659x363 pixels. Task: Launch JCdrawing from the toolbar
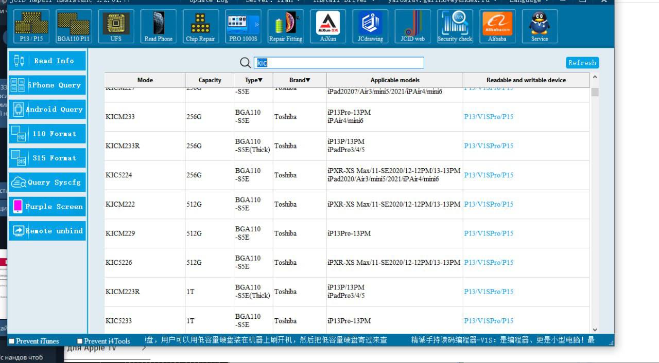pyautogui.click(x=370, y=26)
